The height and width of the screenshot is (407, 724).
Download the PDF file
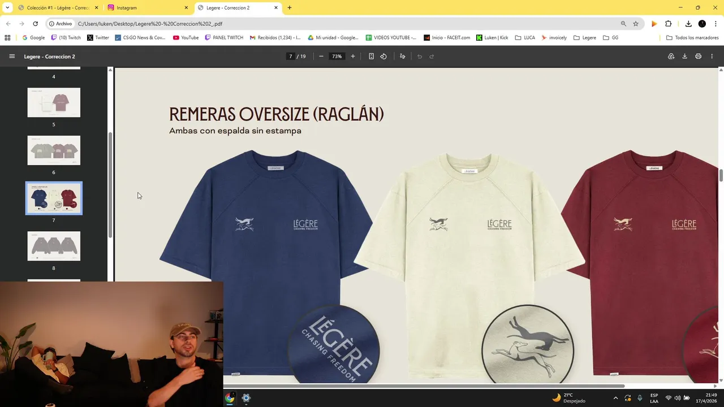click(684, 57)
